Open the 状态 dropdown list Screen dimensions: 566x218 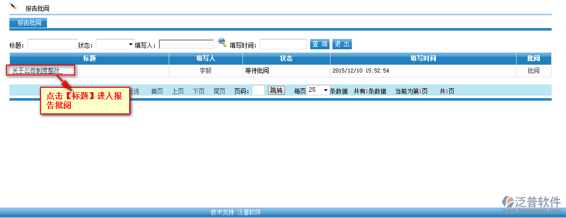click(x=115, y=44)
